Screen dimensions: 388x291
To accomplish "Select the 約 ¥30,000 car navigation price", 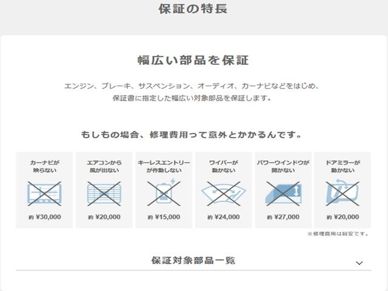I will (x=44, y=217).
